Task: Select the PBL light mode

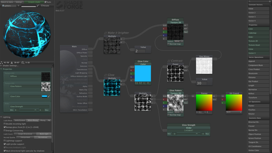Action: point(49,120)
